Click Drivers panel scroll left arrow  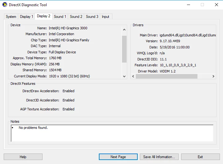coord(133,76)
